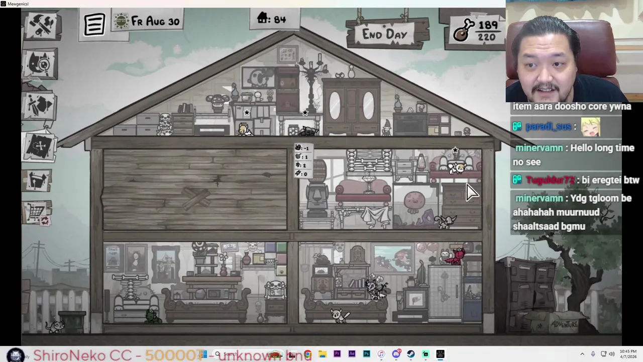Image resolution: width=643 pixels, height=362 pixels.
Task: Click the taskbar volume speaker icon
Action: [x=612, y=354]
